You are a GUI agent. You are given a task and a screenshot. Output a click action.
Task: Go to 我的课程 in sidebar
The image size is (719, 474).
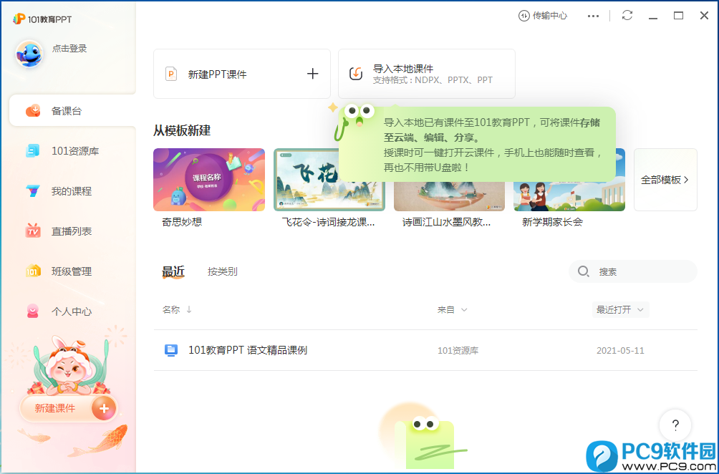pos(72,190)
